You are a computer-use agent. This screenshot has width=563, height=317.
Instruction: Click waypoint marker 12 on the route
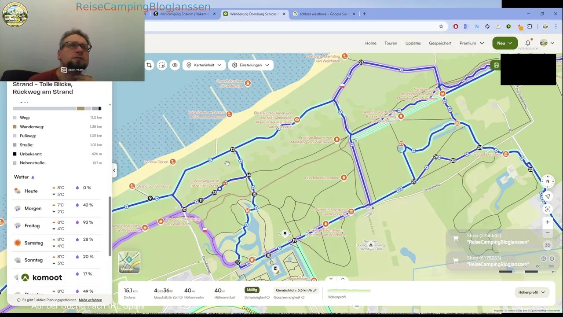pos(232,150)
